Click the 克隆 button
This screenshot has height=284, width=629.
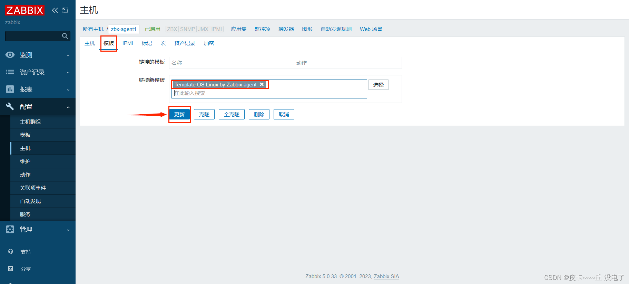pos(204,114)
